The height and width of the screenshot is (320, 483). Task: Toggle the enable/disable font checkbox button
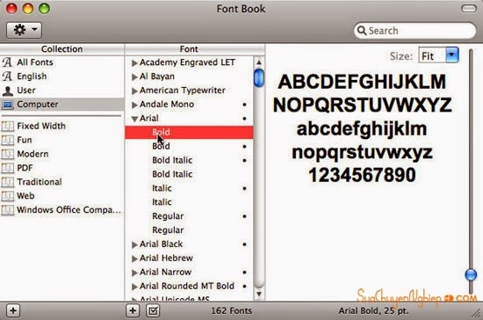[153, 310]
